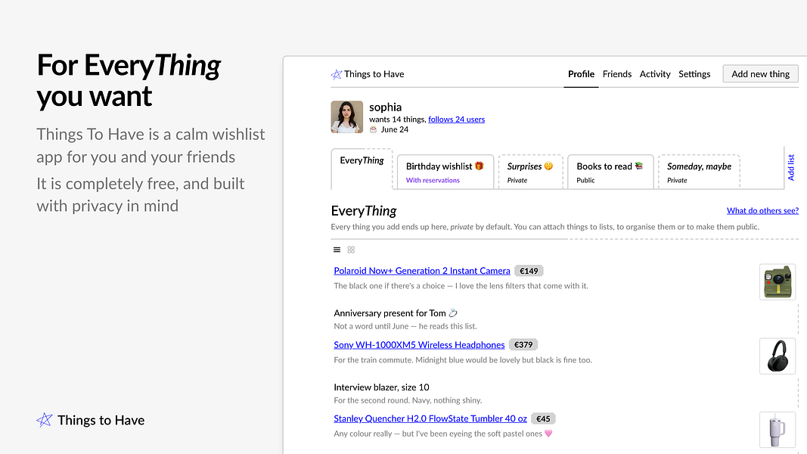Open the Surprises private list tab
This screenshot has width=807, height=454.
531,172
